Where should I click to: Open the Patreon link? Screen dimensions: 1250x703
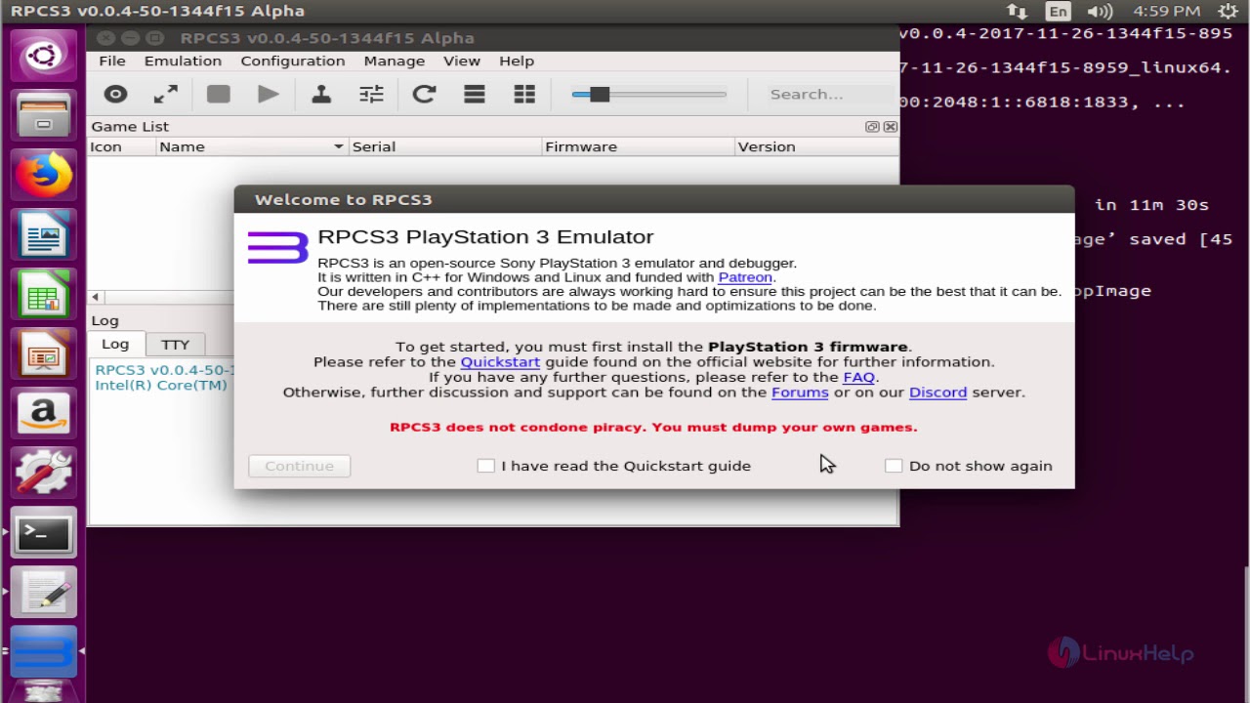745,277
